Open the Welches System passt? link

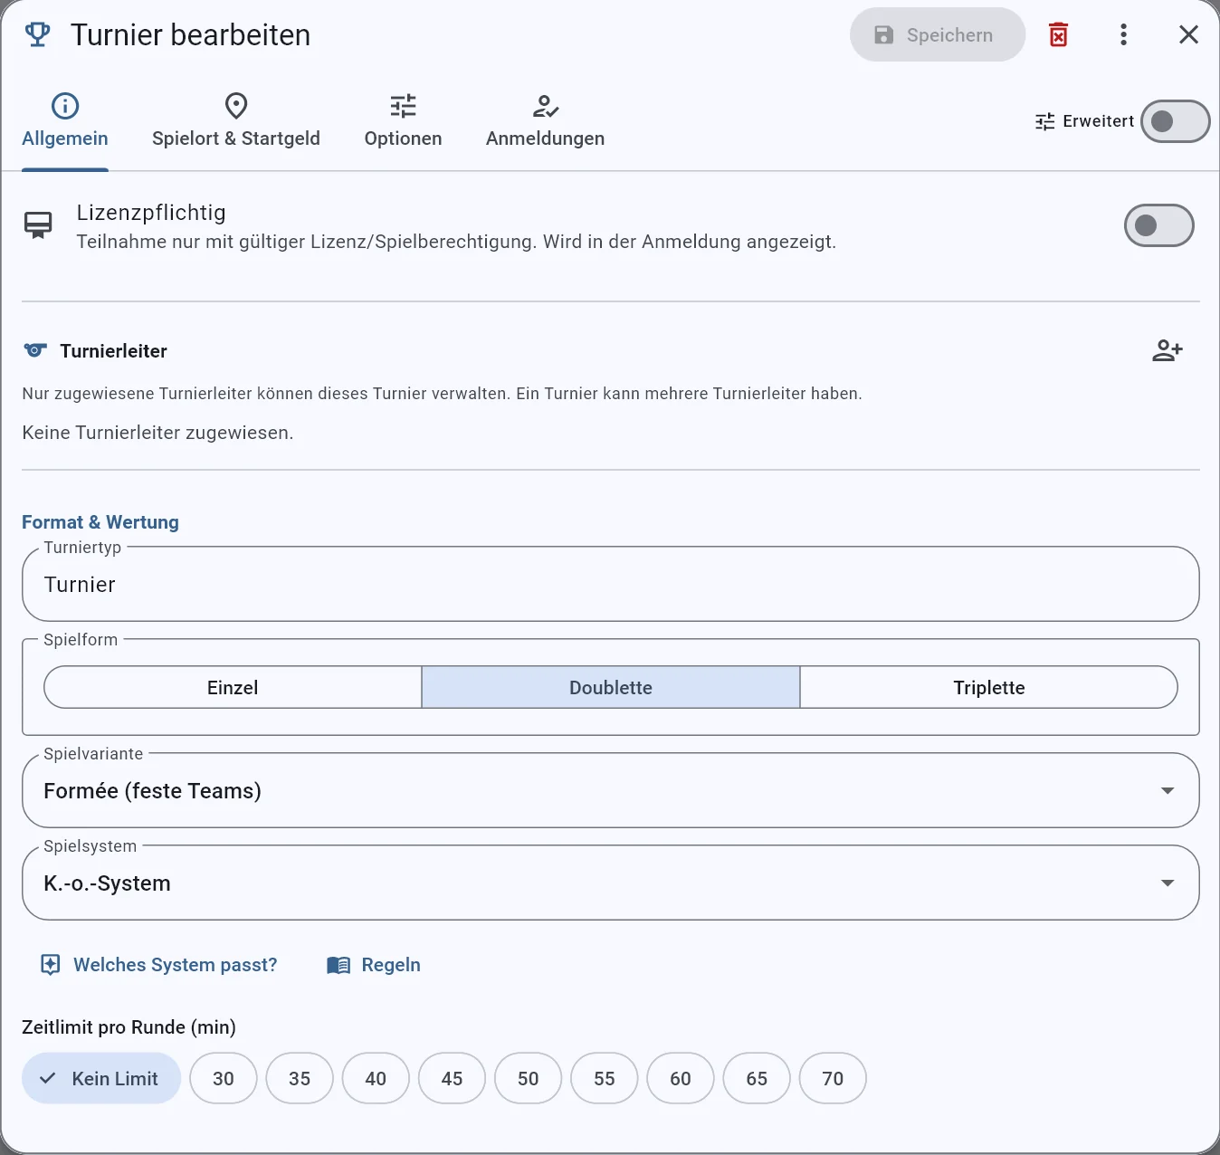(159, 965)
